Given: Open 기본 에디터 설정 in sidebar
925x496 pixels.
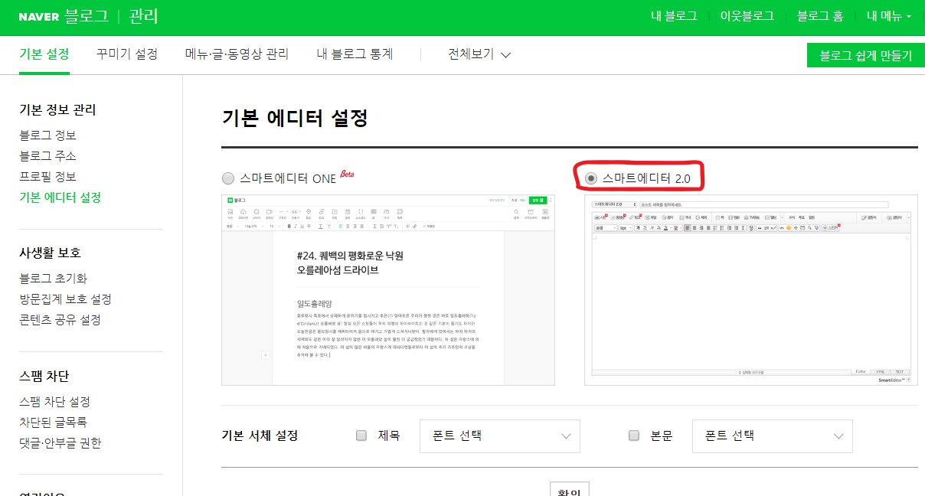Looking at the screenshot, I should tap(60, 197).
